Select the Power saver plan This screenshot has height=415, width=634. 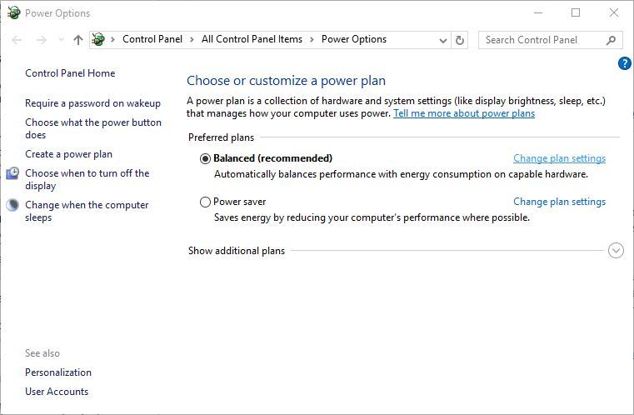point(205,202)
